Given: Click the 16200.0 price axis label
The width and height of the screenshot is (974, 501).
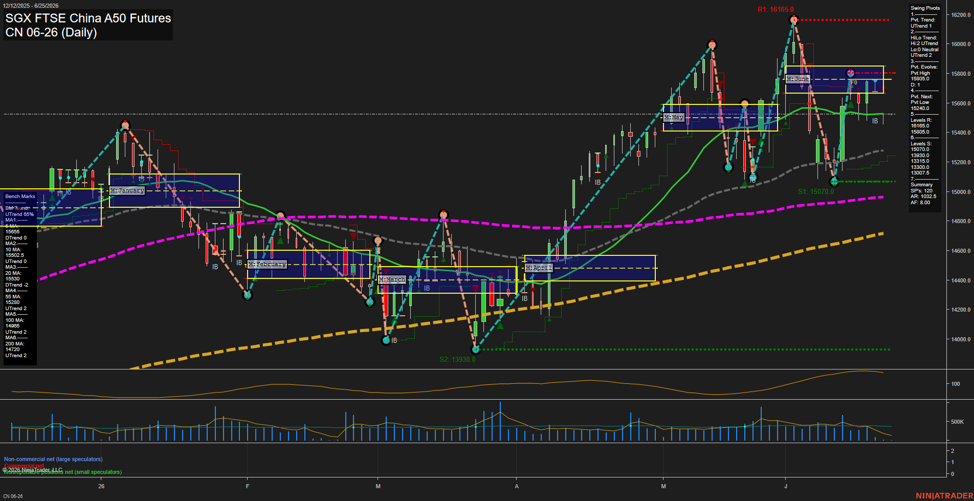Looking at the screenshot, I should tap(961, 15).
